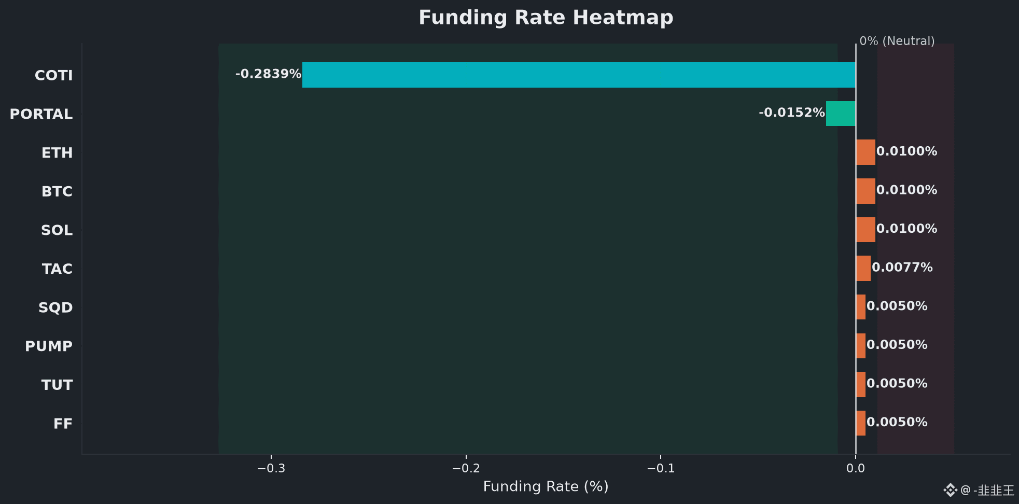This screenshot has width=1019, height=504.
Task: Click the TAC row label
Action: 57,269
